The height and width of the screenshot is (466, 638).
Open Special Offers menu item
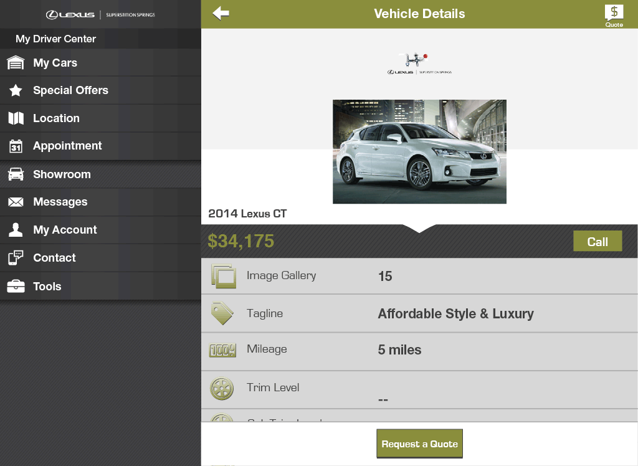(100, 90)
